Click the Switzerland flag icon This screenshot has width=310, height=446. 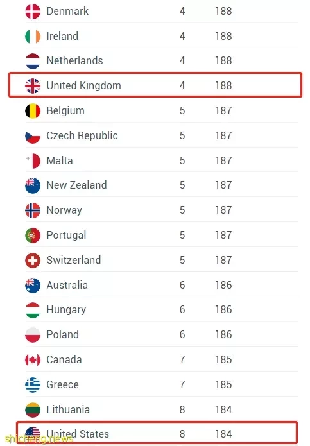(33, 261)
